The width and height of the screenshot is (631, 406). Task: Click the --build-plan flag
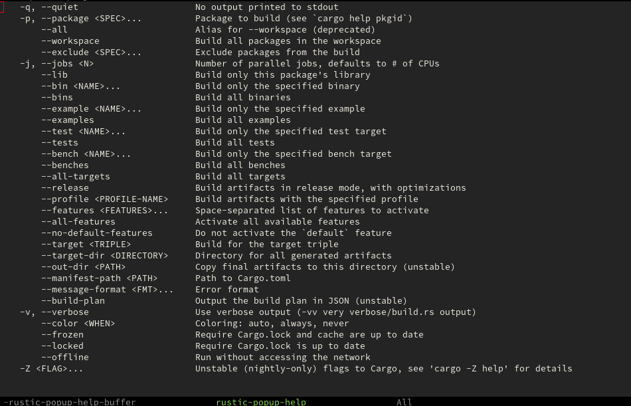[x=72, y=301]
